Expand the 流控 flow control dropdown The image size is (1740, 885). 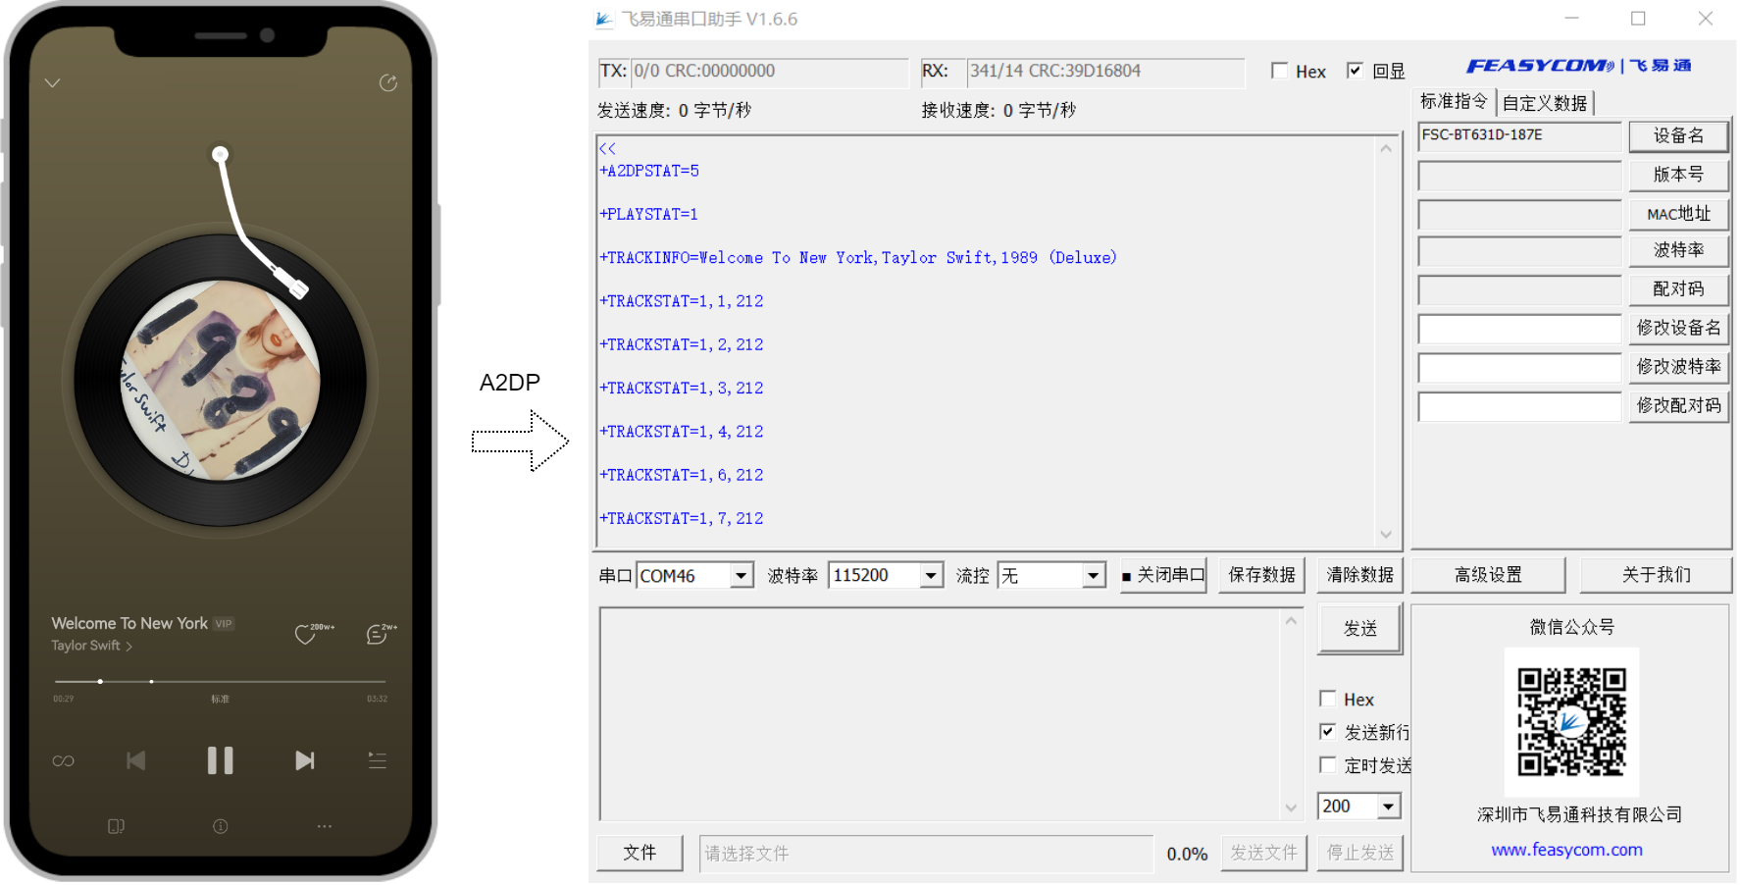coord(1094,576)
